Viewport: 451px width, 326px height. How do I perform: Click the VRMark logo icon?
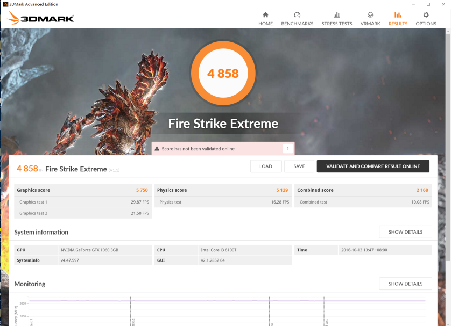pyautogui.click(x=370, y=15)
